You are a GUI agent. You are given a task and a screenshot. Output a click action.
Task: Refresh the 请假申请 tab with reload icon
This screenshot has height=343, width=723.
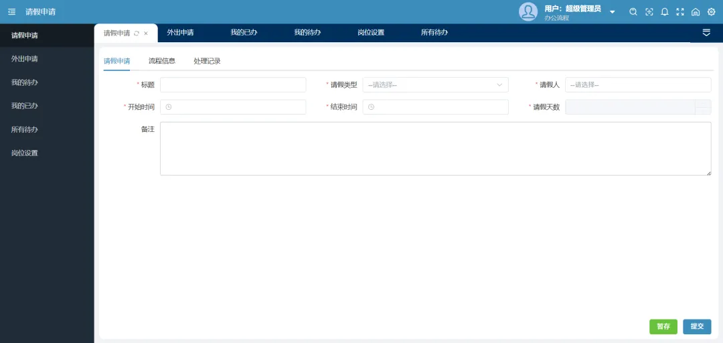coord(137,33)
